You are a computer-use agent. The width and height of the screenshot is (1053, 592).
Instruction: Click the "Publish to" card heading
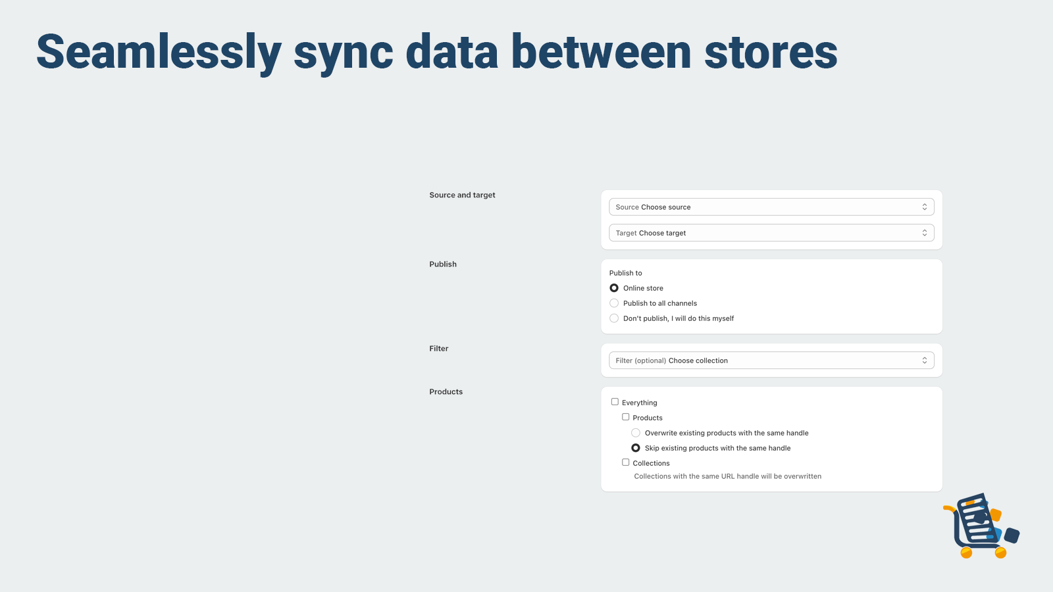pos(625,272)
